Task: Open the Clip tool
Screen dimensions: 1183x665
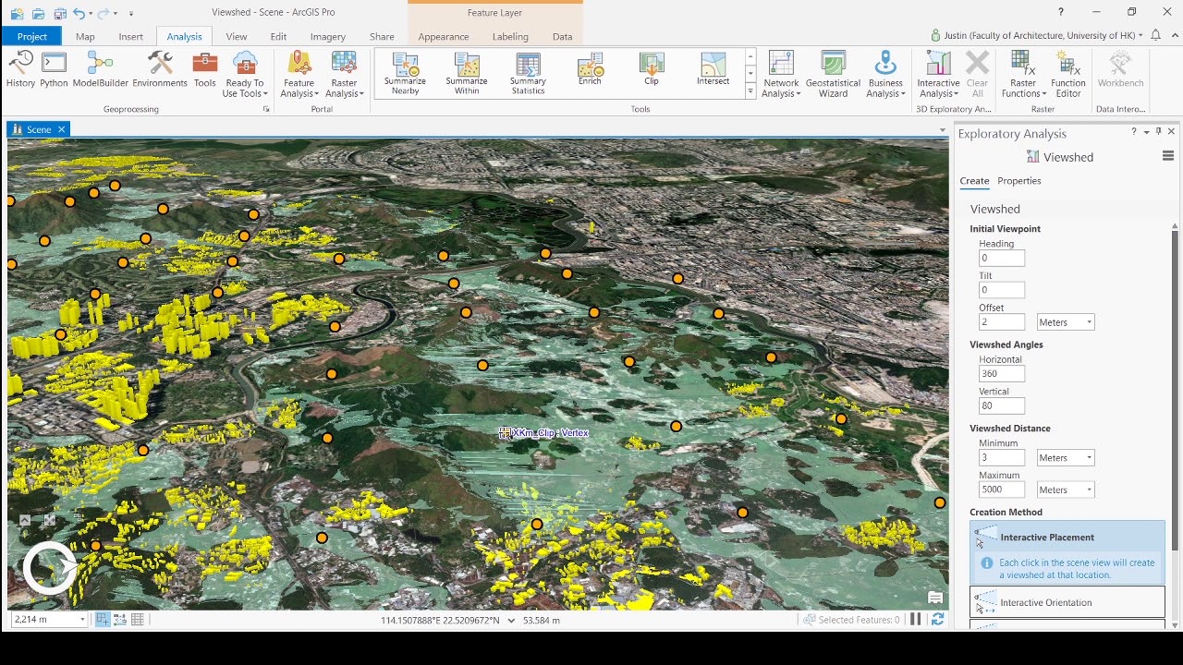Action: point(652,69)
